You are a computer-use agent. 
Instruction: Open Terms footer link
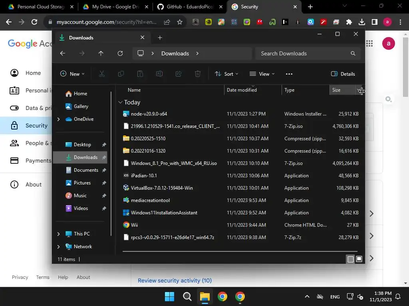43,277
